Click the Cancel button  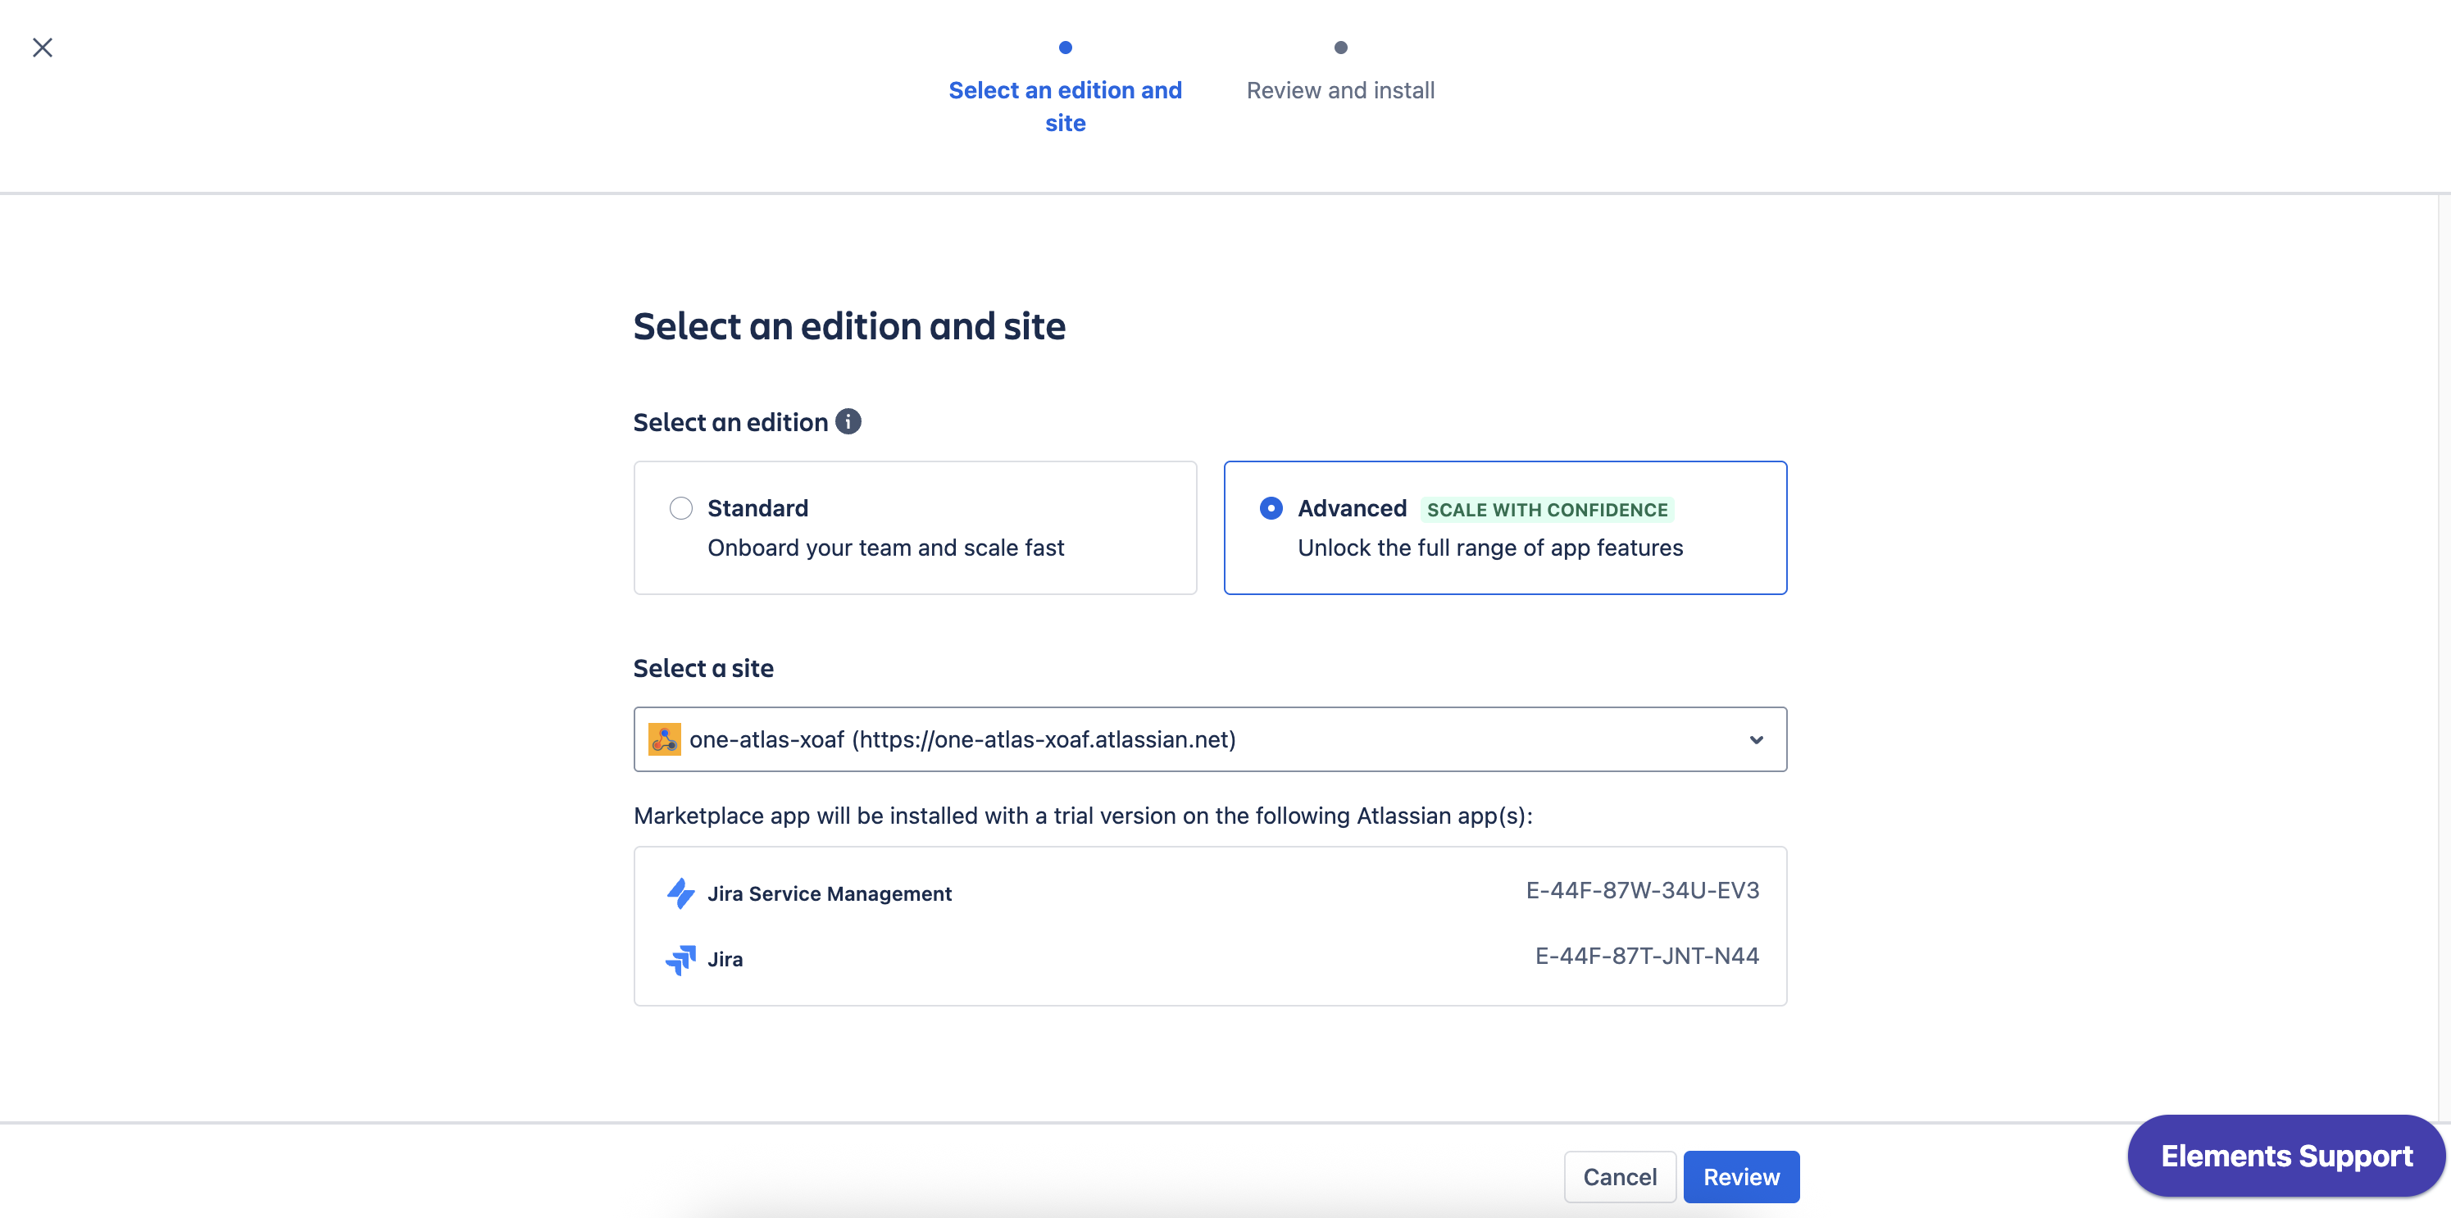[1620, 1177]
